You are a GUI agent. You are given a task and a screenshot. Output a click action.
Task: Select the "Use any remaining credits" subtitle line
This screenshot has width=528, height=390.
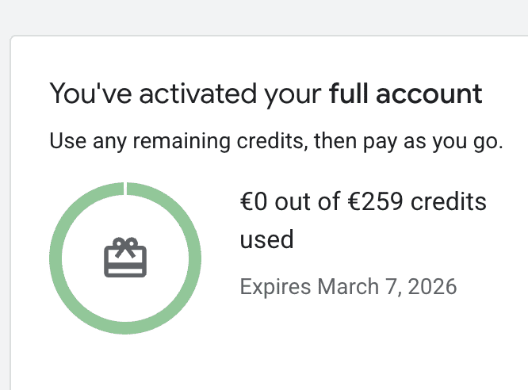(x=276, y=142)
